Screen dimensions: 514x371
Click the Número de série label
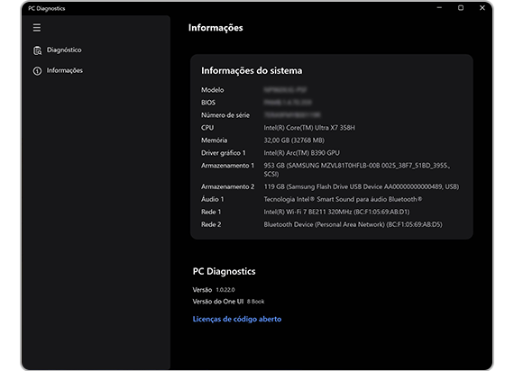tap(225, 115)
